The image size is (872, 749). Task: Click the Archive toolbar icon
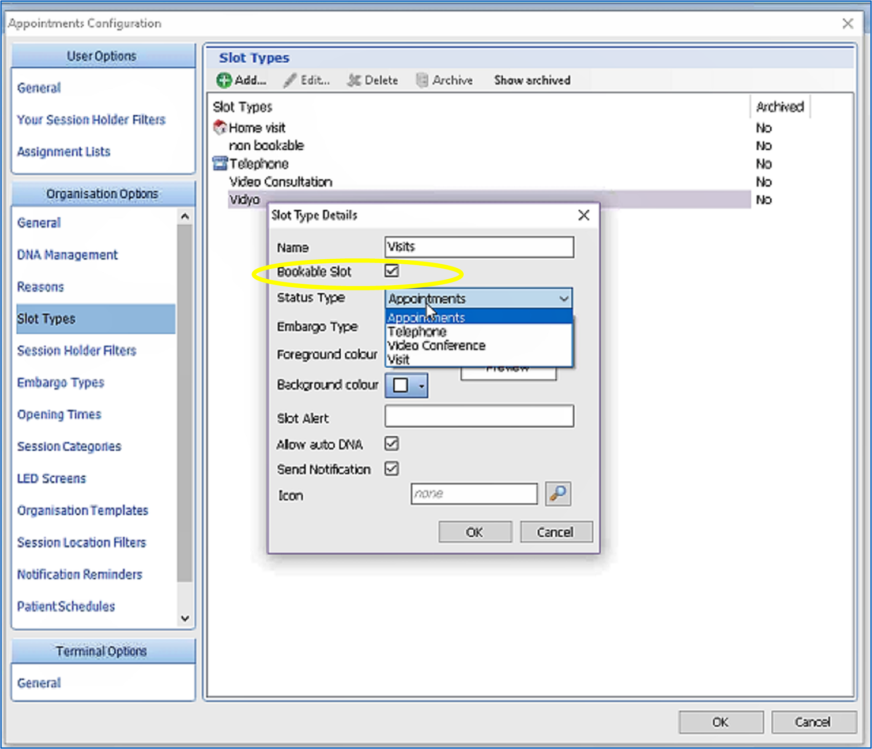pos(422,80)
